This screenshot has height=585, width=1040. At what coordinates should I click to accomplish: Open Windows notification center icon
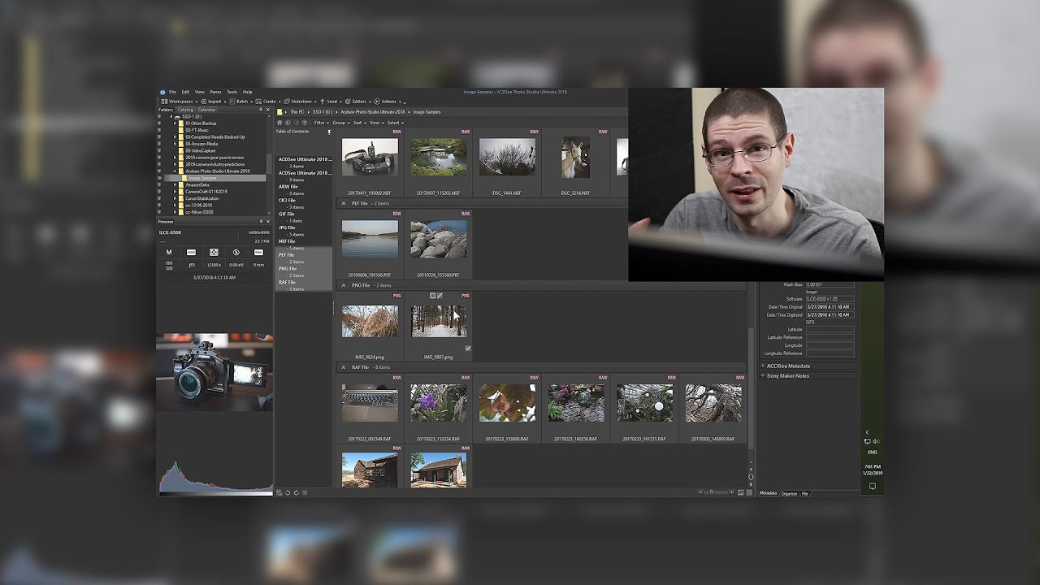coord(873,486)
